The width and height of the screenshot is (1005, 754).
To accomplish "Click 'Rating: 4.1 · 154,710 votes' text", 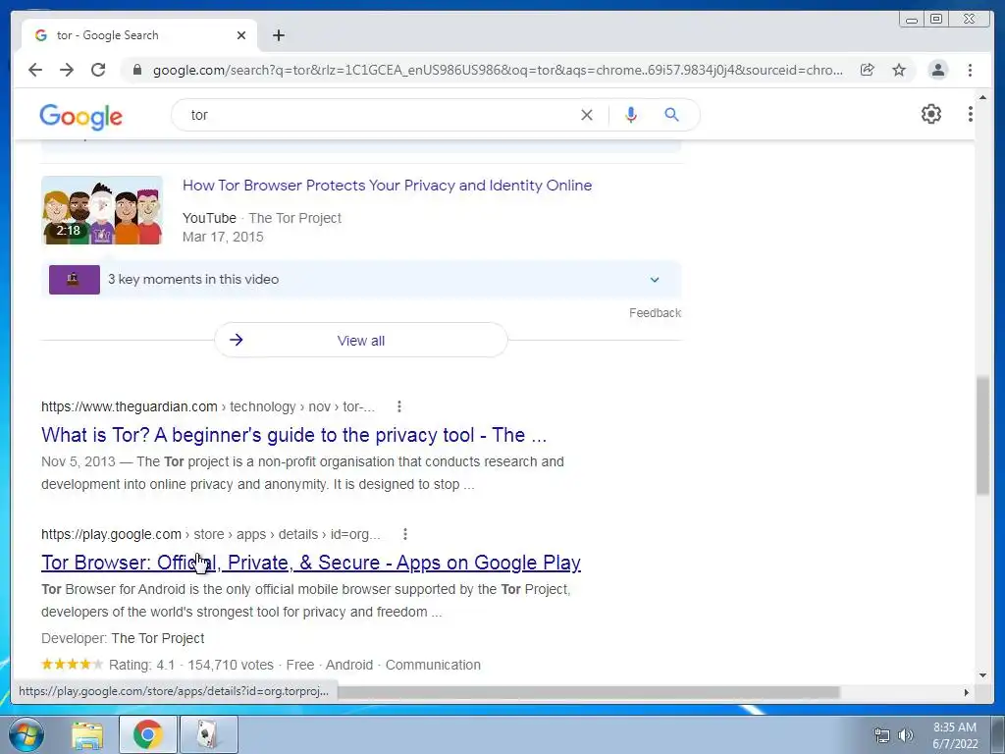I will [x=191, y=665].
